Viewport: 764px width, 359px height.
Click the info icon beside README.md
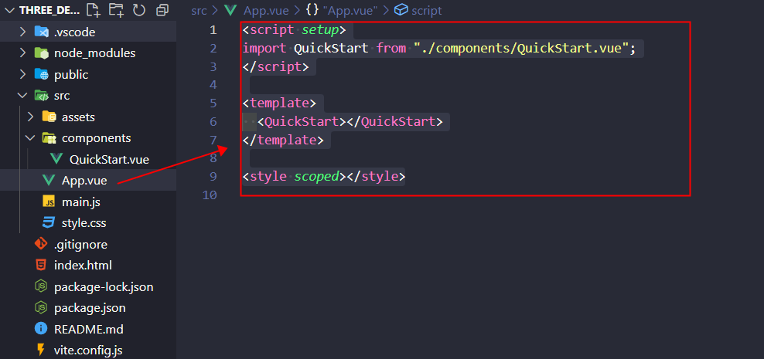41,329
